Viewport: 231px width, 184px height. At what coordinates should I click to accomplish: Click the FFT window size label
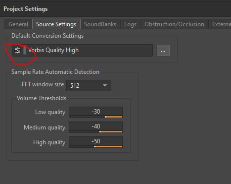(x=43, y=84)
